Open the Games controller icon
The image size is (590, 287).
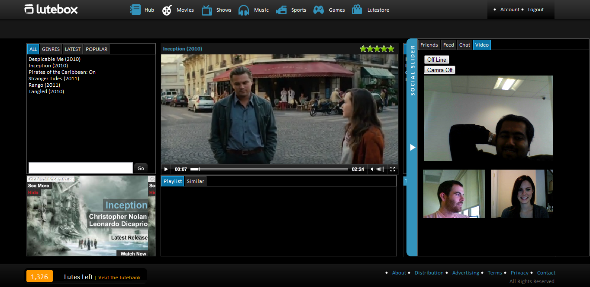tap(319, 10)
